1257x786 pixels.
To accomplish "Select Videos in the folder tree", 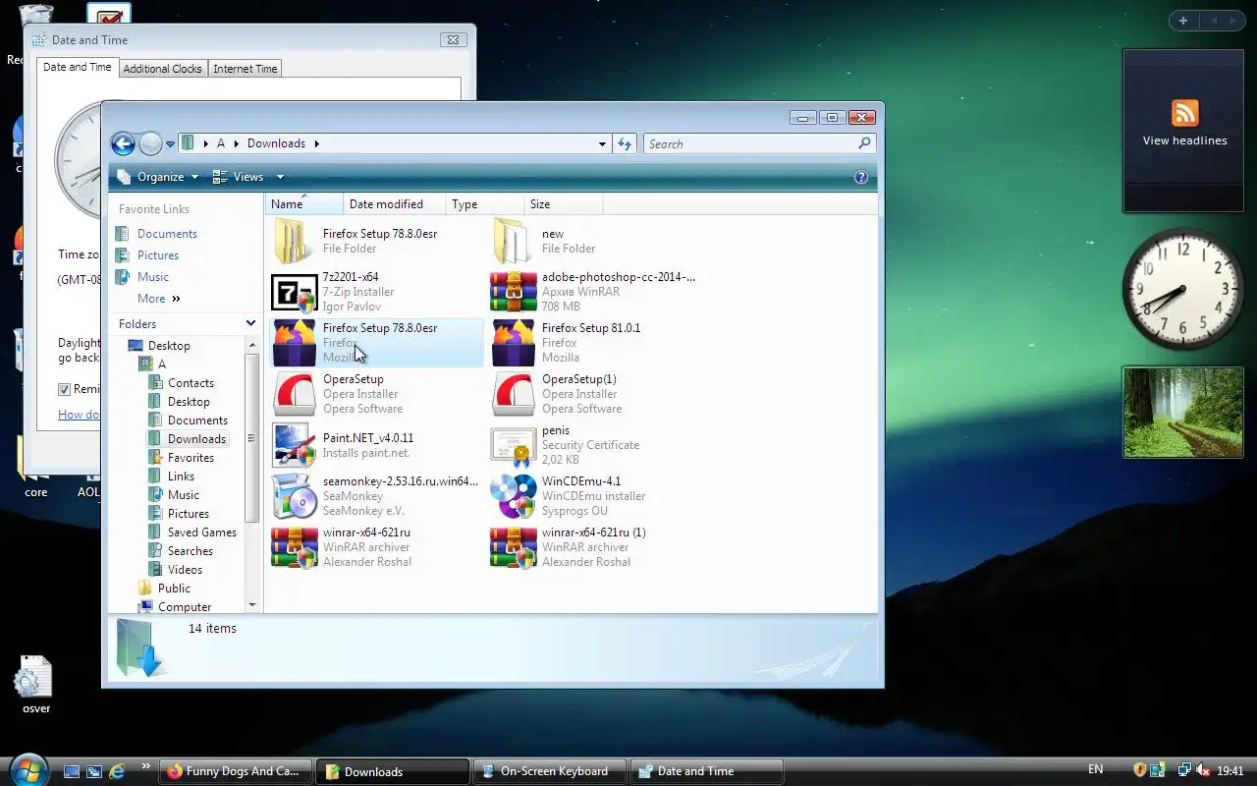I will click(x=185, y=570).
